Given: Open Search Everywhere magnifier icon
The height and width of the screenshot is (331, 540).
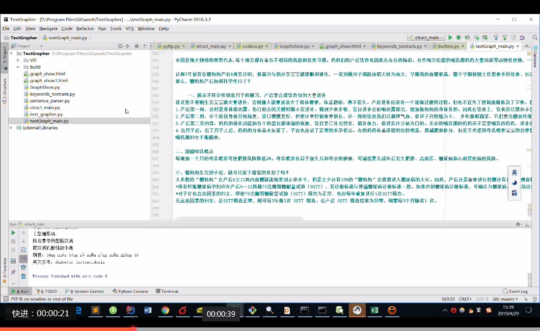Looking at the screenshot, I should [535, 38].
